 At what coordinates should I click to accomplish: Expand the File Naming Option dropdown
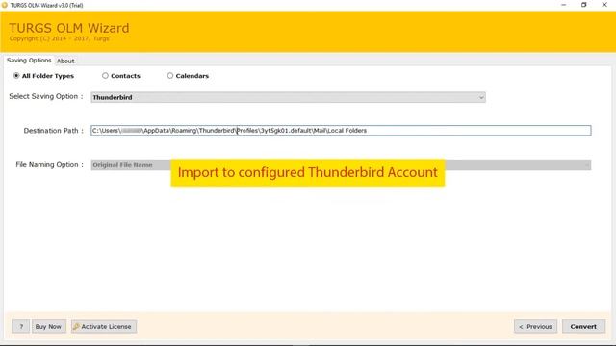[341, 165]
